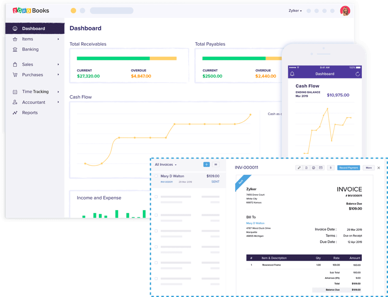This screenshot has height=297, width=388.
Task: Select the Mary D Walton invoice checkbox
Action: click(x=156, y=176)
